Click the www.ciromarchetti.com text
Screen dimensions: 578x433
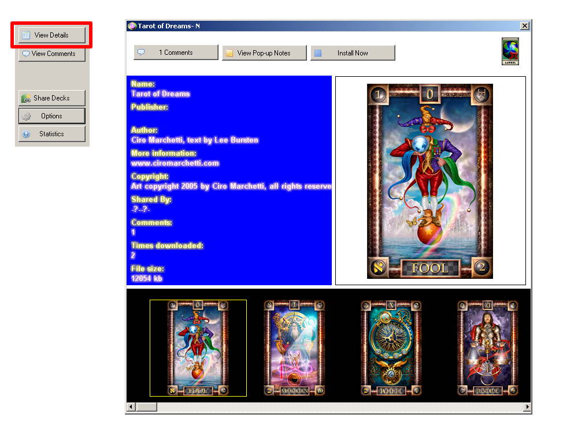coord(175,163)
